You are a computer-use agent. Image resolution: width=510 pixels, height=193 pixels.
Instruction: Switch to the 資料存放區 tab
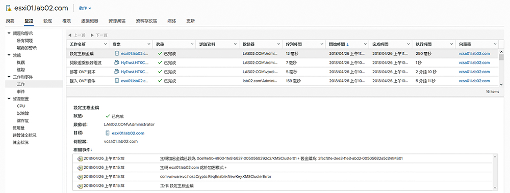pyautogui.click(x=146, y=21)
